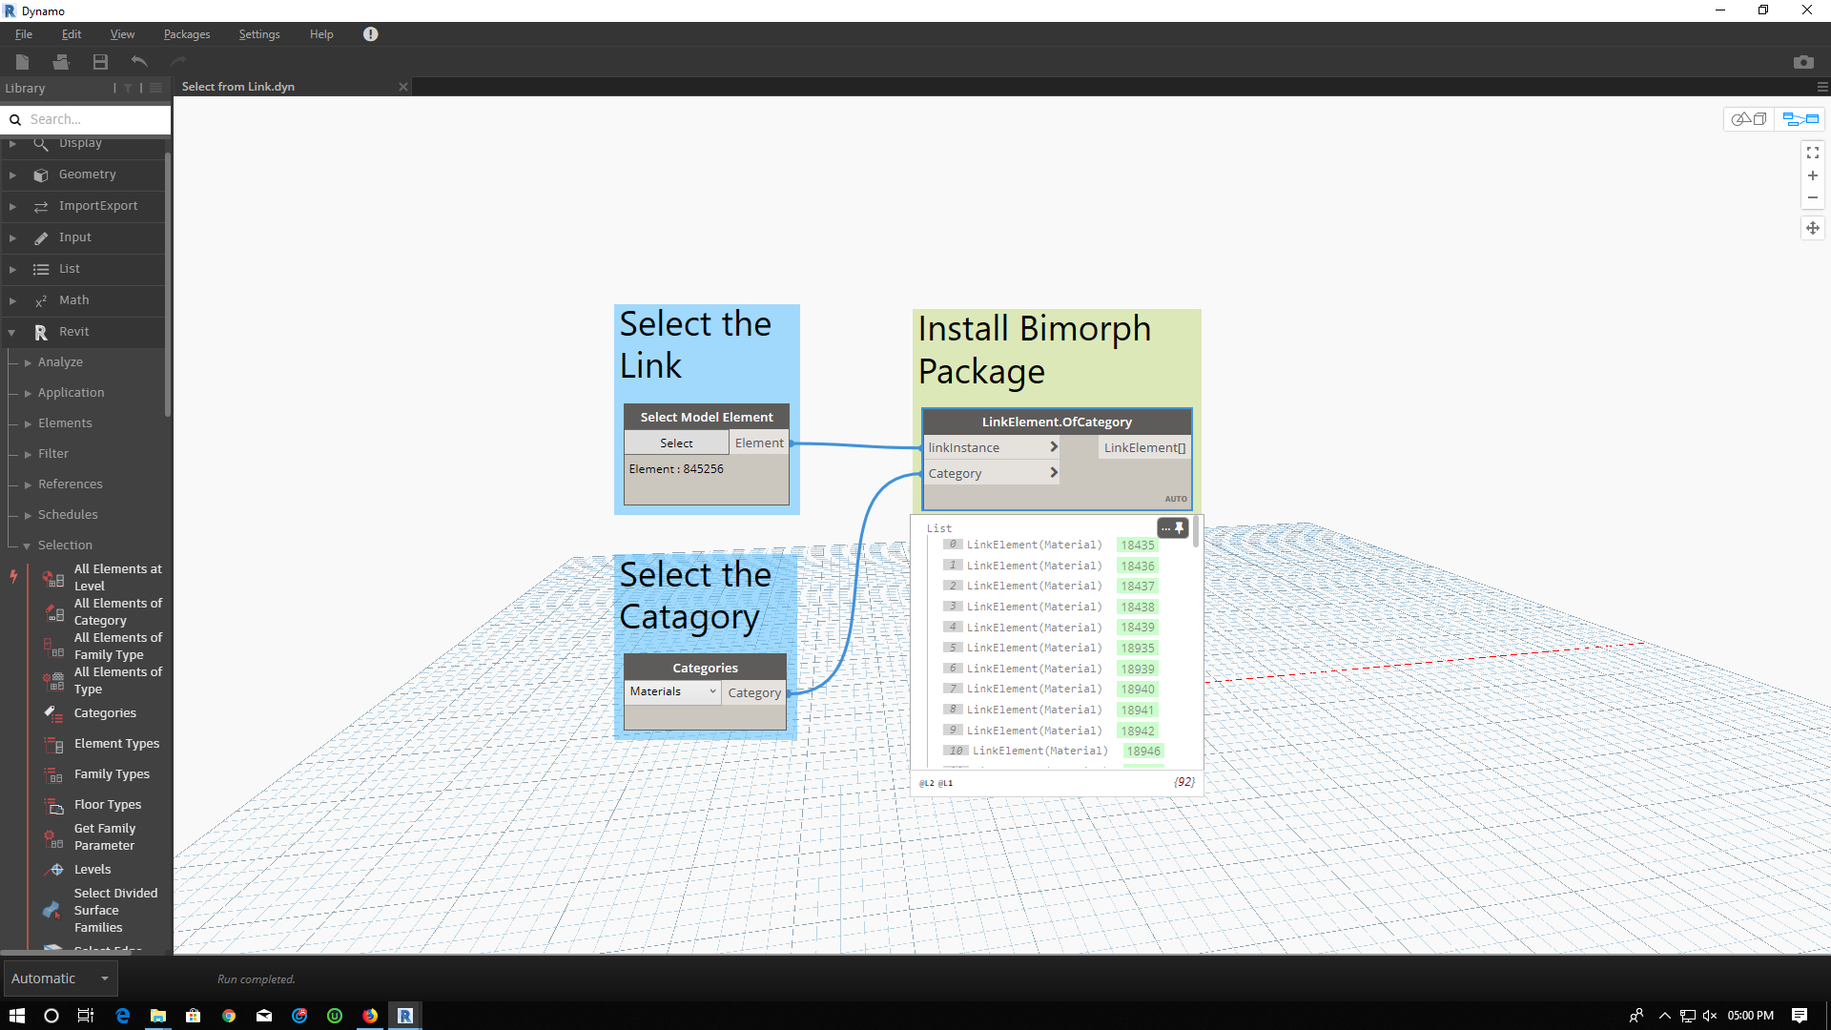1831x1030 pixels.
Task: Open the Materials category dropdown
Action: (x=672, y=691)
